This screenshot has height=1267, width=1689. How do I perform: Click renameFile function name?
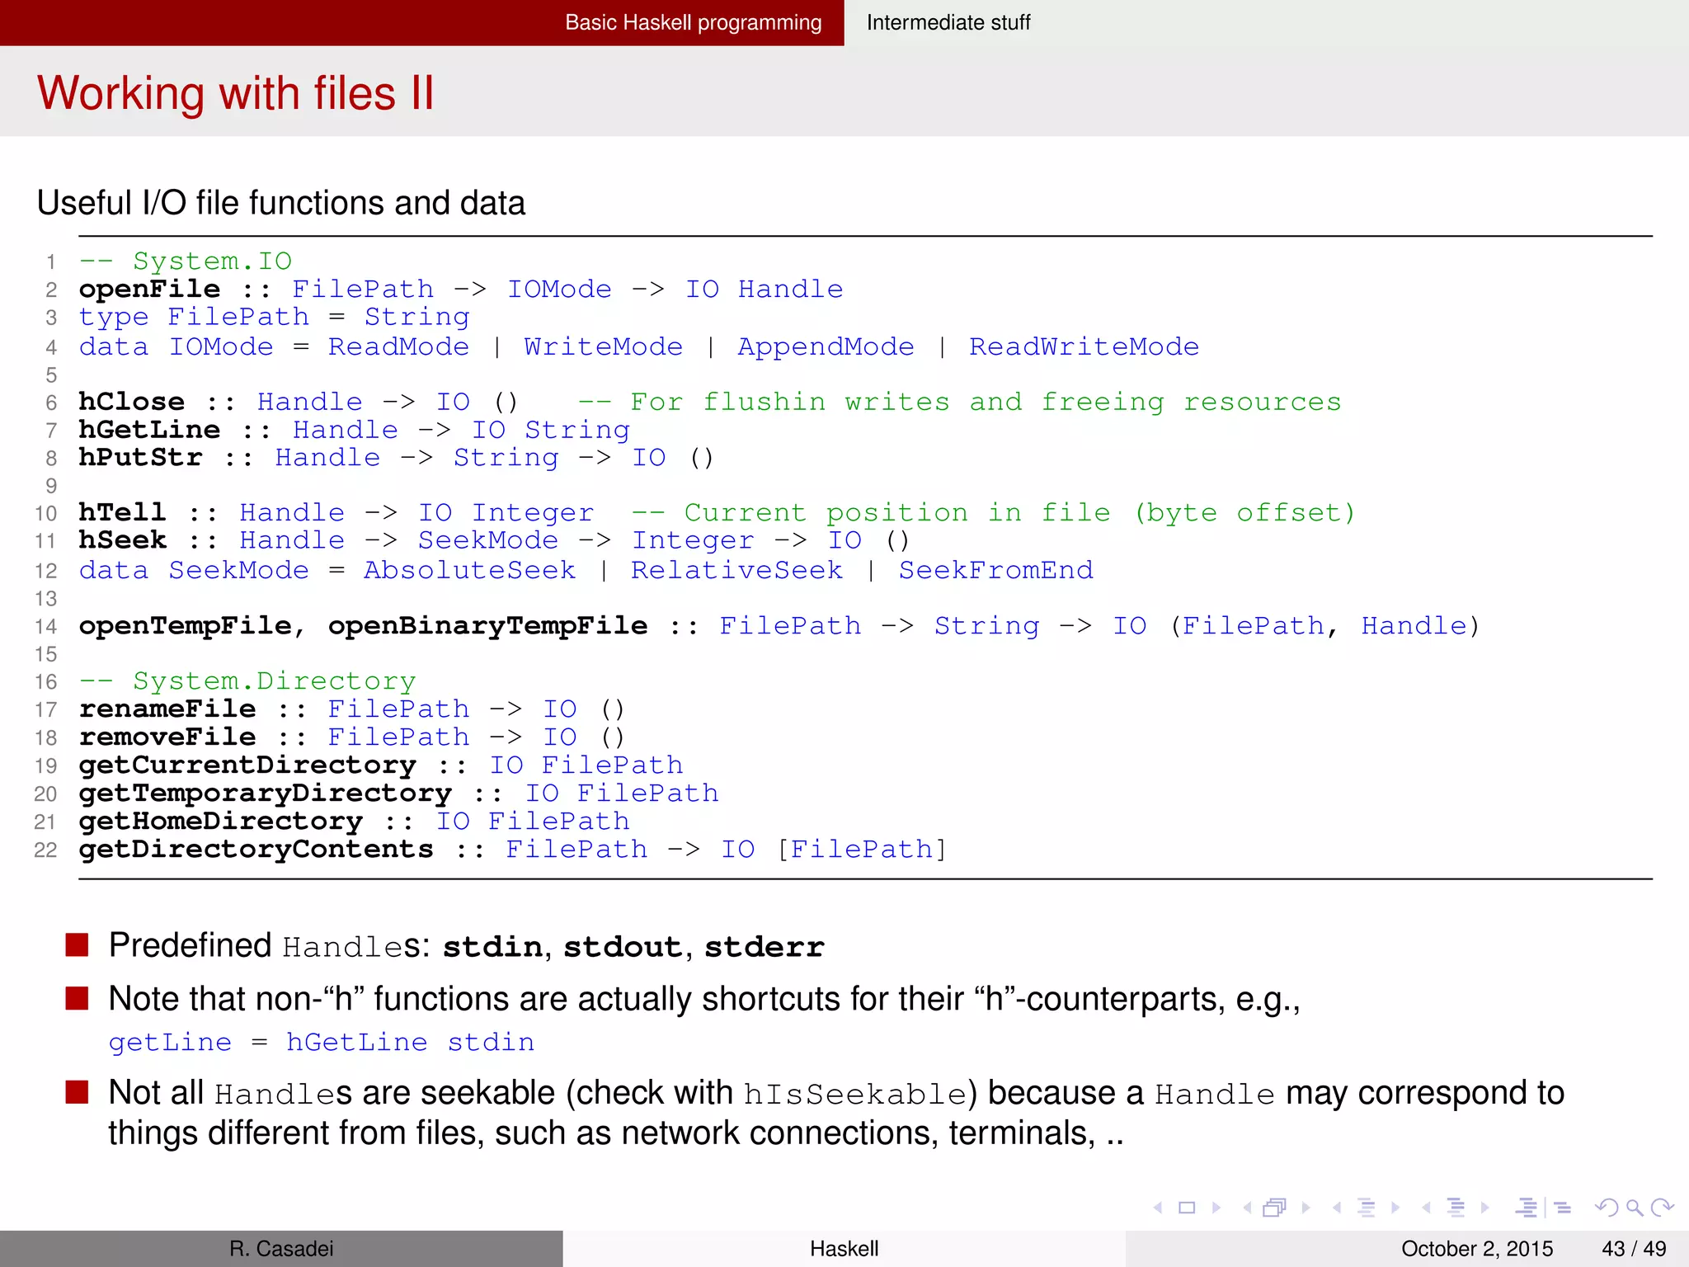(x=167, y=709)
